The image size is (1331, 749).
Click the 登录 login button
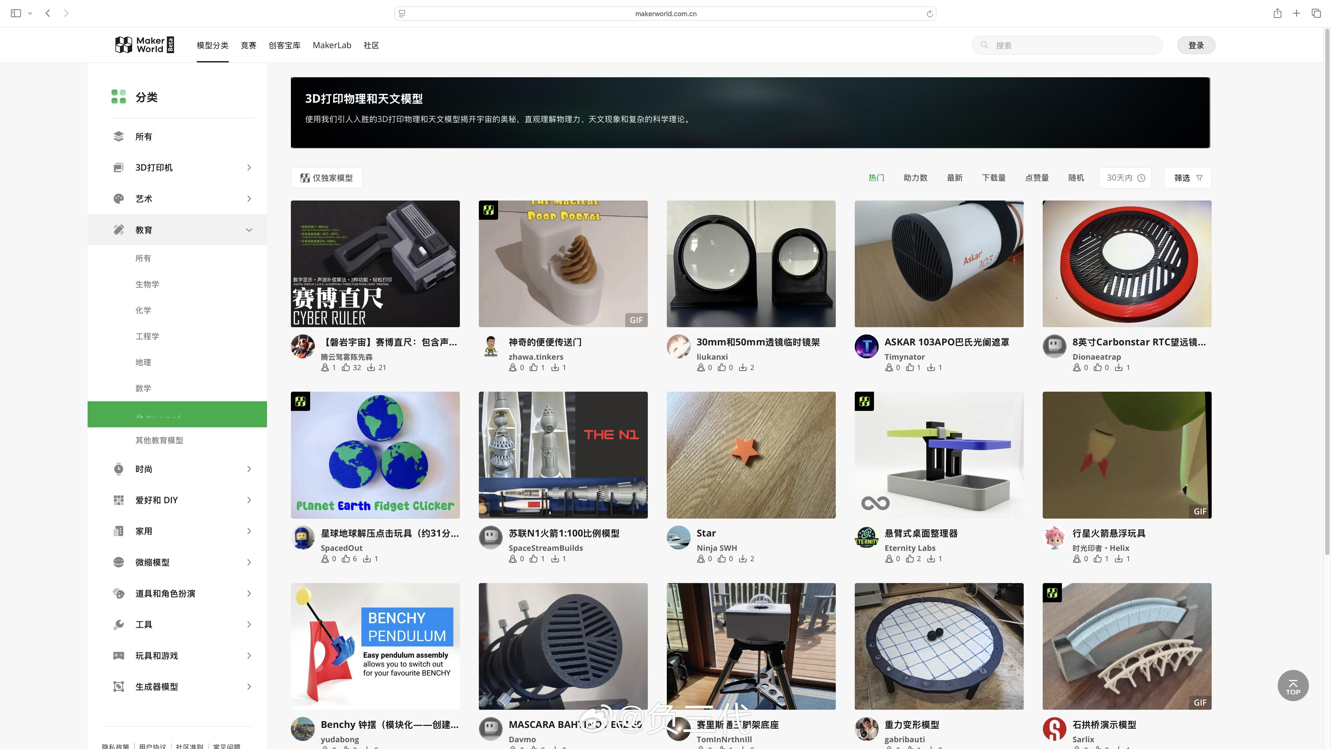[x=1196, y=46]
